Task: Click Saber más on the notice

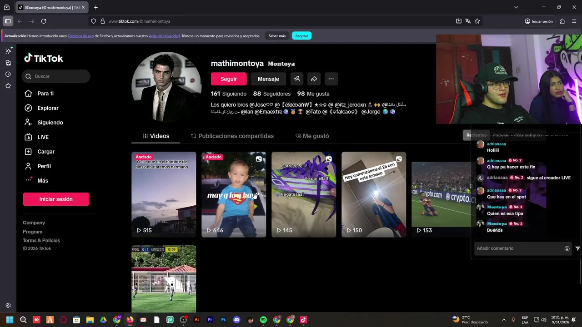Action: pos(277,36)
